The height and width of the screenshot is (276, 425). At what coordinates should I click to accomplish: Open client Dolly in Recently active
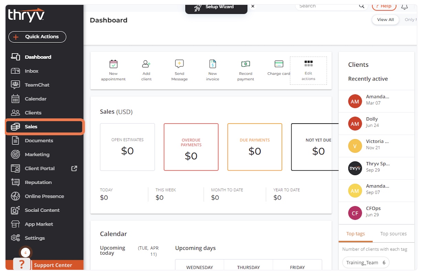[x=377, y=124]
